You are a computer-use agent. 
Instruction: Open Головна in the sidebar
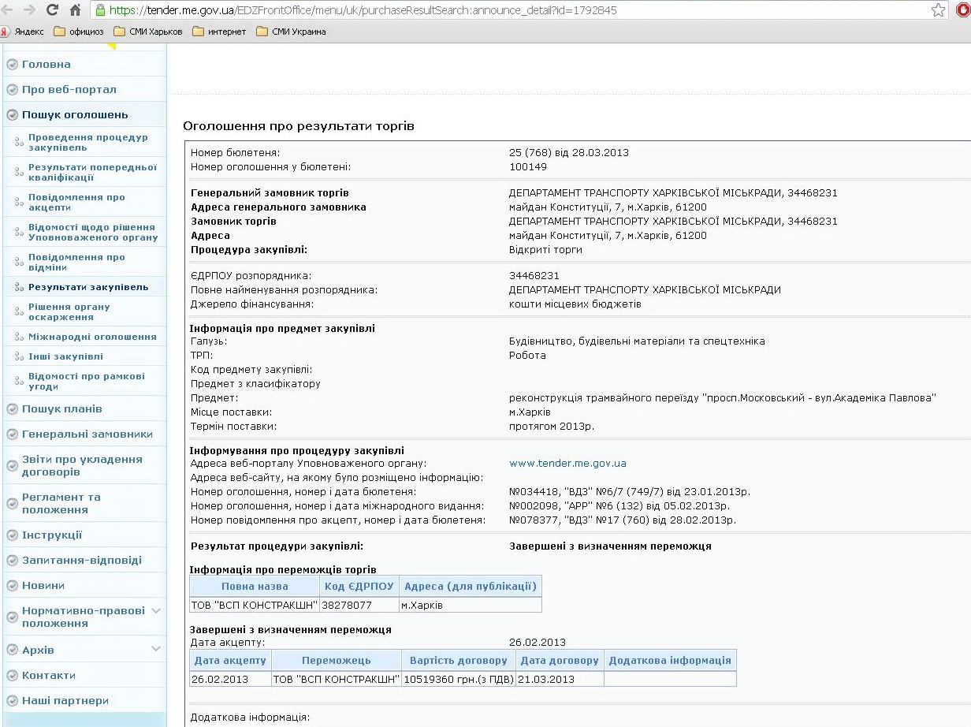click(x=46, y=64)
